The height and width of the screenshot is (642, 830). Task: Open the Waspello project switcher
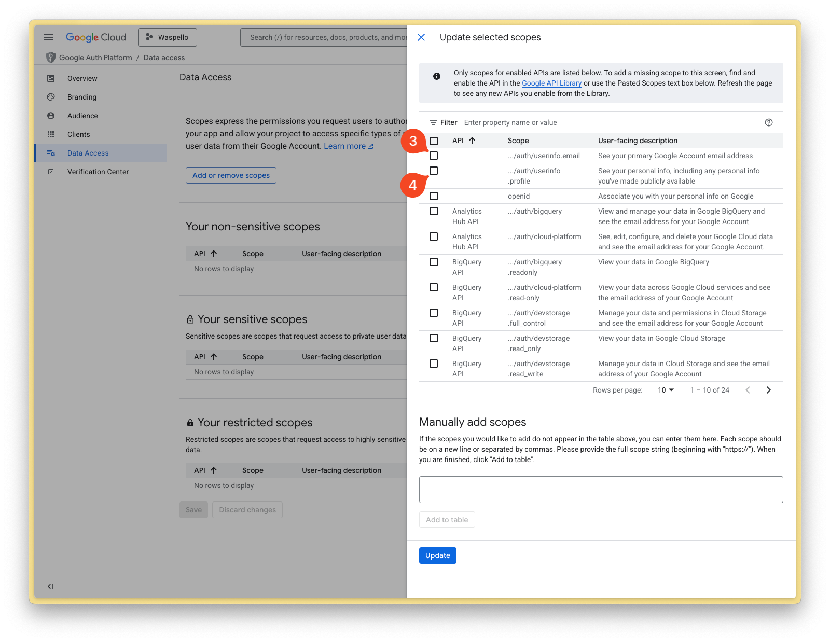click(x=167, y=37)
